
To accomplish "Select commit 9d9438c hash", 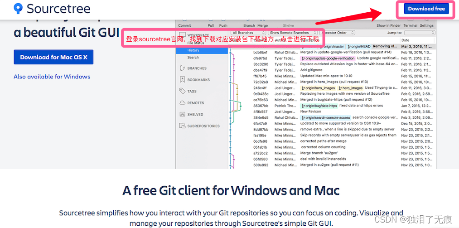I will click(x=260, y=94).
